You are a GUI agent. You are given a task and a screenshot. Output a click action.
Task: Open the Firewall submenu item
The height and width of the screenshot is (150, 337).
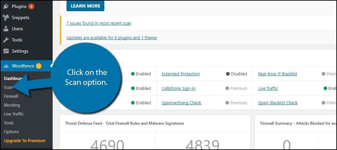pos(11,96)
